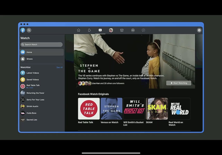This screenshot has width=222, height=155.
Task: Click the Start Watching button
Action: click(179, 83)
